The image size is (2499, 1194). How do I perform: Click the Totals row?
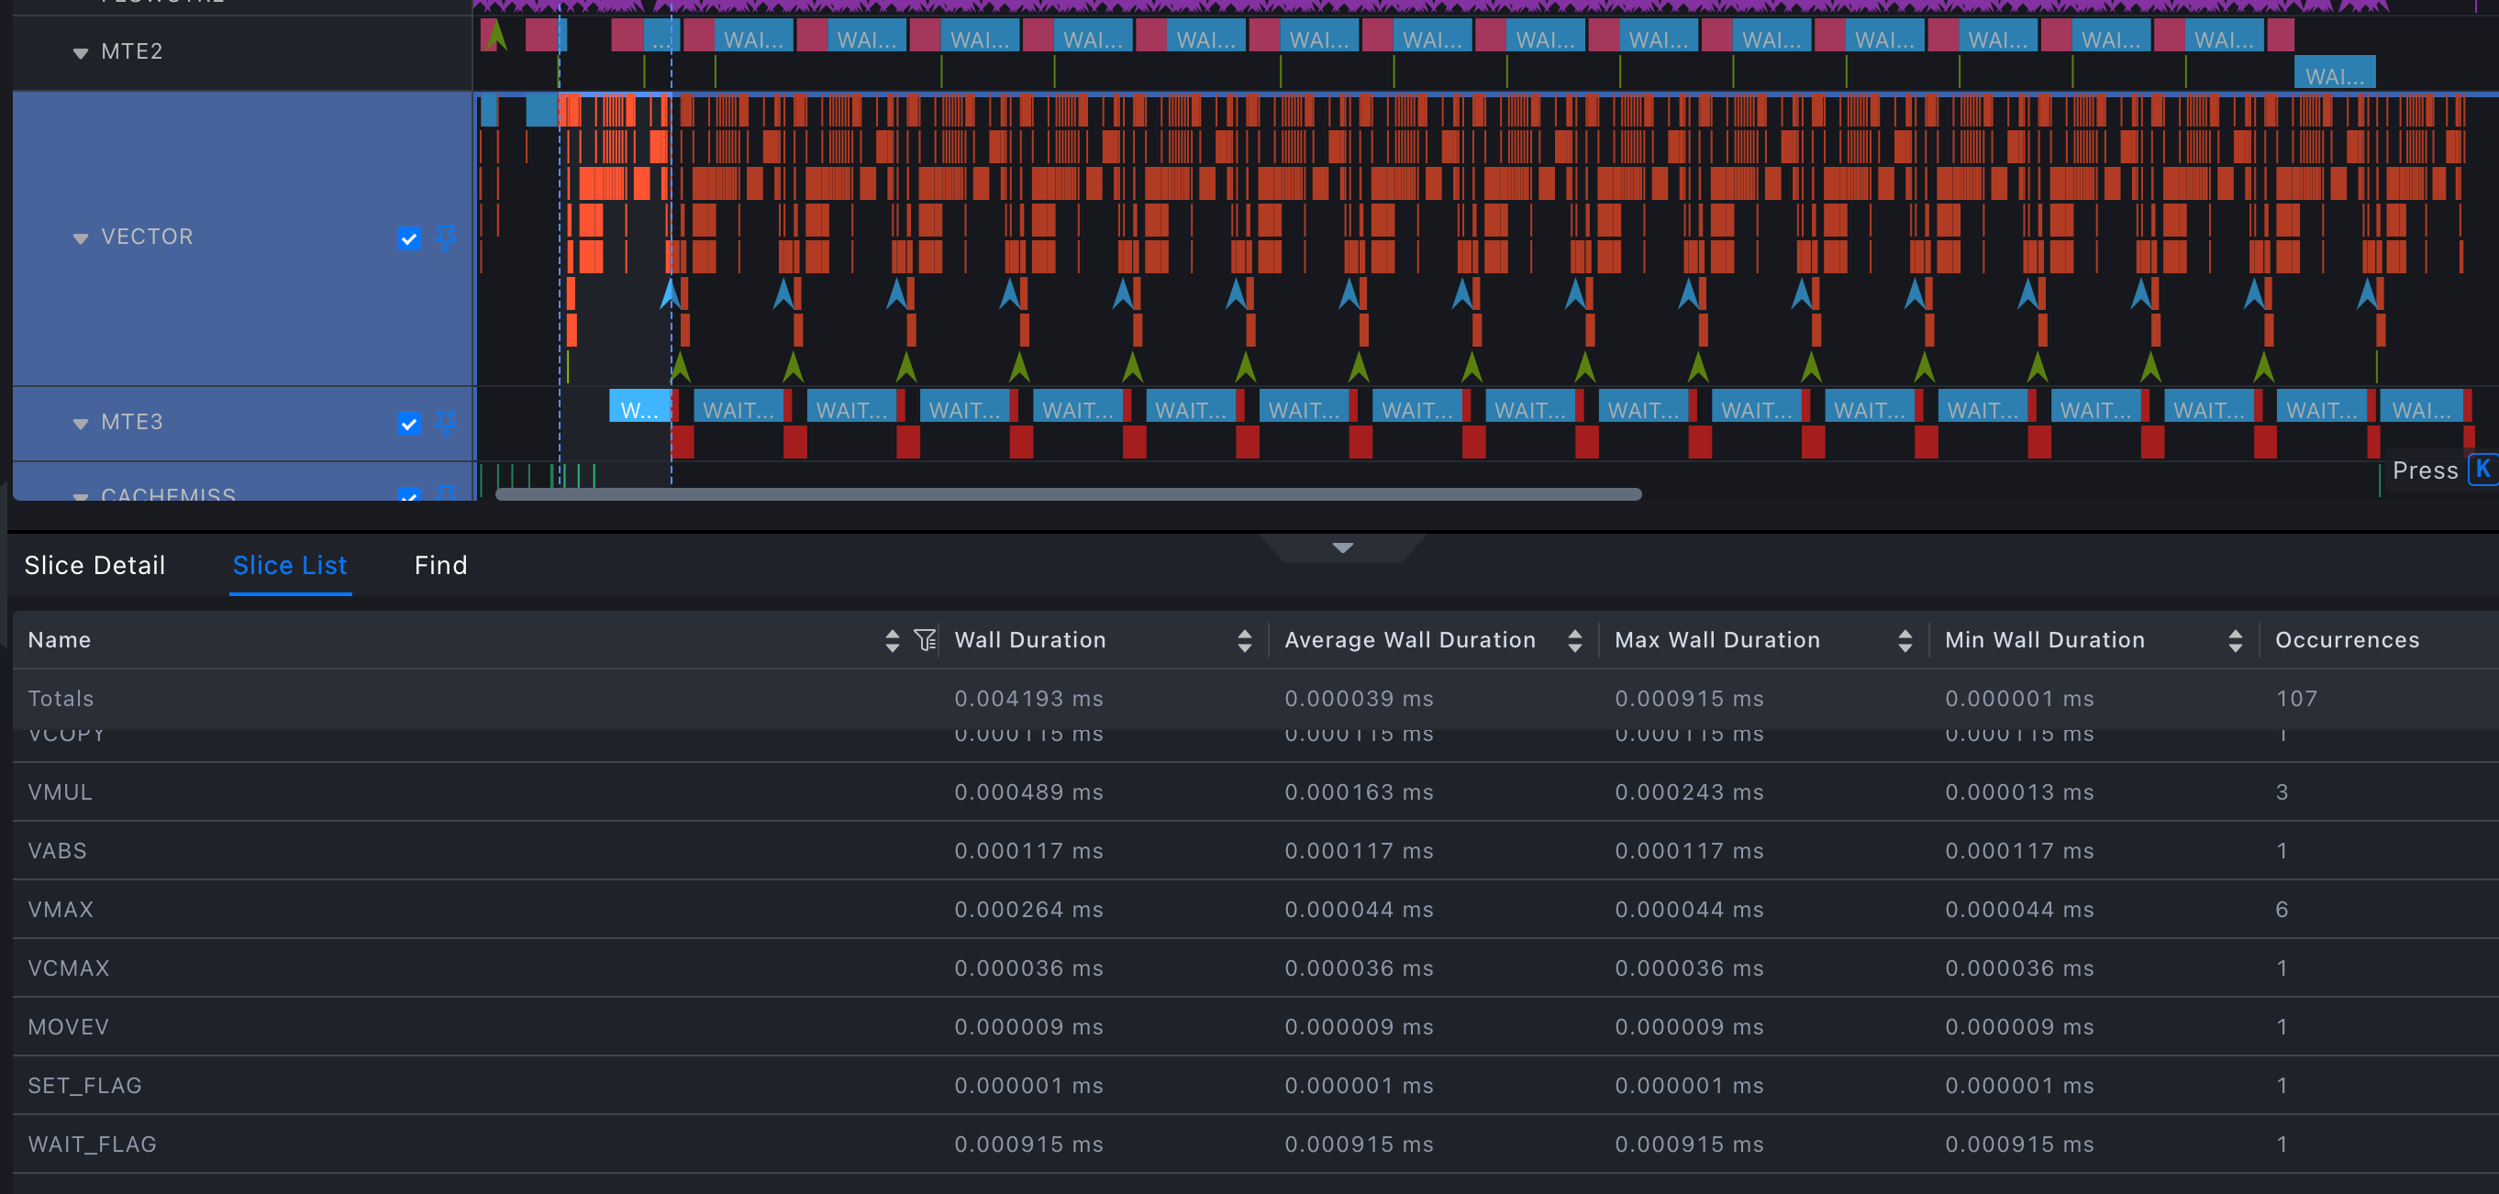(x=1255, y=700)
